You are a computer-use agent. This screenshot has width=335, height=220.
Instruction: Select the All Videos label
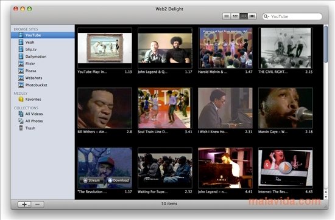coord(34,114)
